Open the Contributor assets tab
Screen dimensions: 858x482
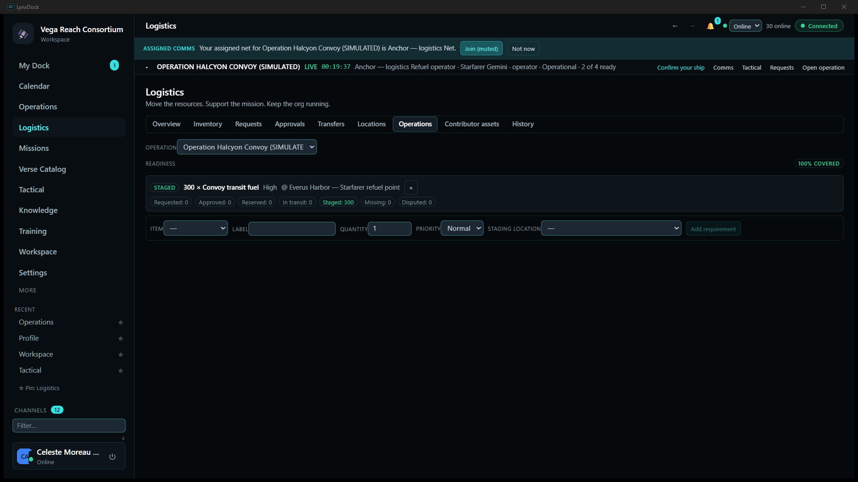tap(472, 124)
